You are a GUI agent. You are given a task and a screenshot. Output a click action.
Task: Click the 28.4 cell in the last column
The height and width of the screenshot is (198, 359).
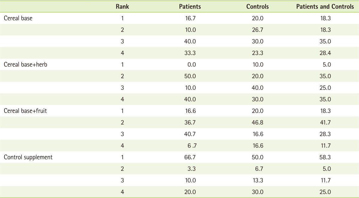click(x=325, y=53)
